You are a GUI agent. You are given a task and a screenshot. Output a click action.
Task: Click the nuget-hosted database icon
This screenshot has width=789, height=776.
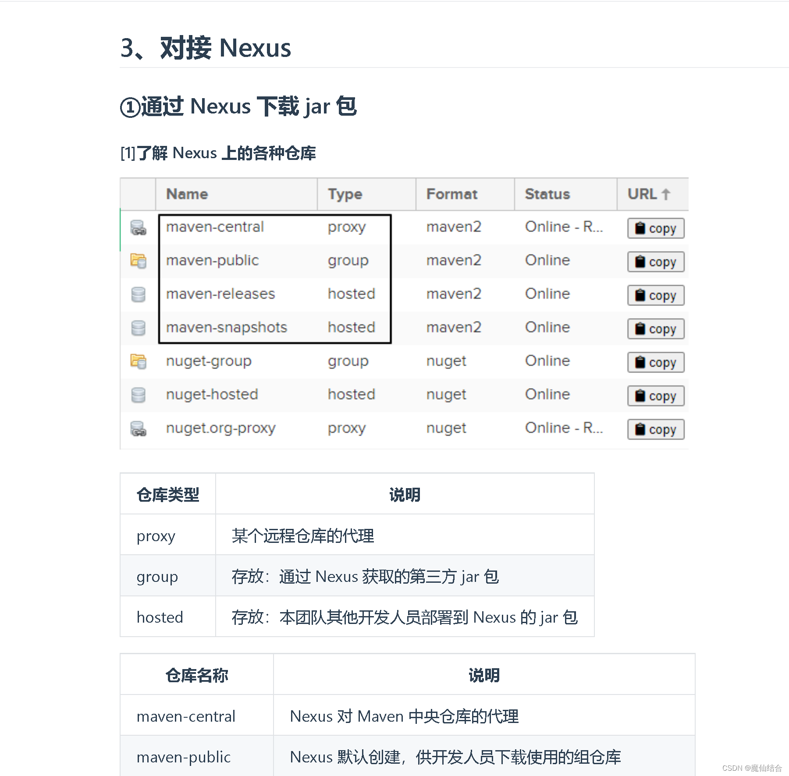tap(138, 395)
